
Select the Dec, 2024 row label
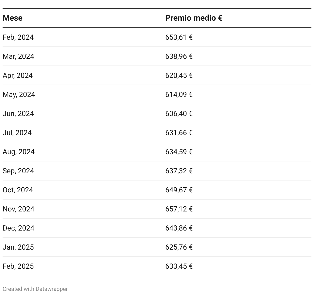(x=19, y=228)
